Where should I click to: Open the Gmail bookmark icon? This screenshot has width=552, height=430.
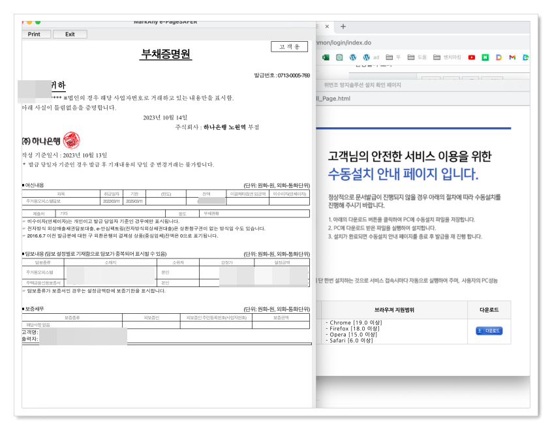click(x=511, y=56)
